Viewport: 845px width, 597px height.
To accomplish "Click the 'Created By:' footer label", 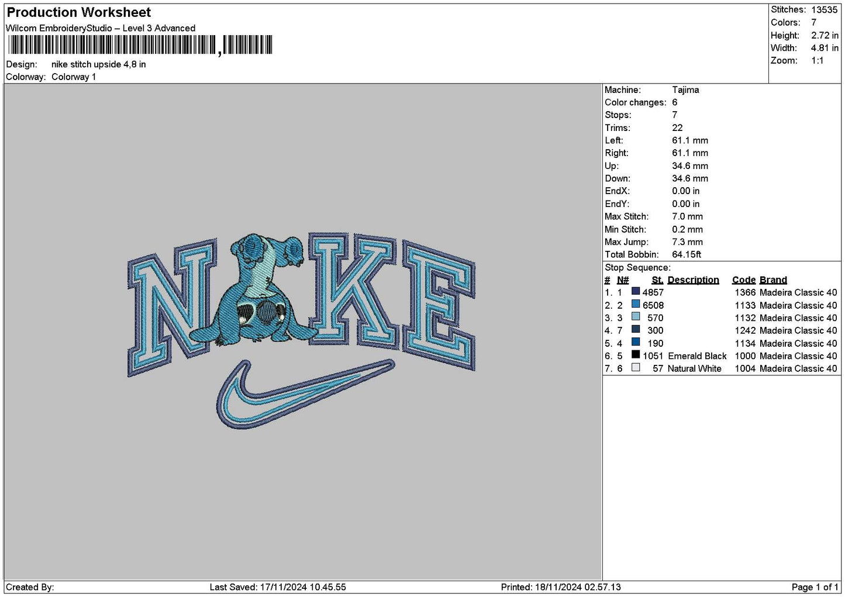I will (30, 587).
